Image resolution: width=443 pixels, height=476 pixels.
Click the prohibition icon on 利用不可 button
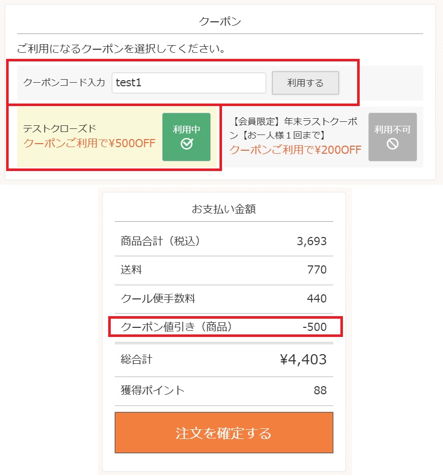pos(392,144)
